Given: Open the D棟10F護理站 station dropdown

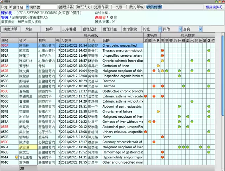Looking at the screenshot, I should (x=27, y=7).
